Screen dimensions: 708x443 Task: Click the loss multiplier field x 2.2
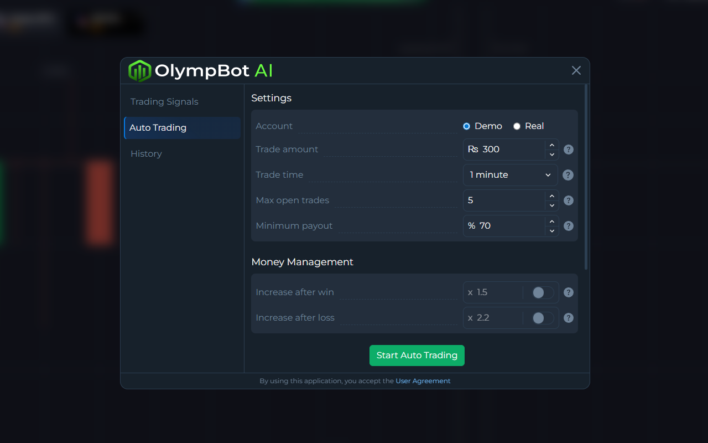click(493, 318)
